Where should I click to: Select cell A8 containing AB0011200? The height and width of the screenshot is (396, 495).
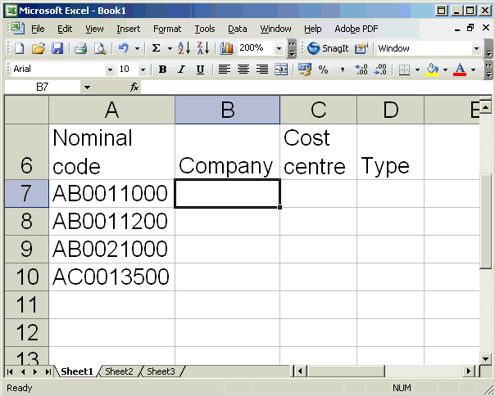click(111, 222)
